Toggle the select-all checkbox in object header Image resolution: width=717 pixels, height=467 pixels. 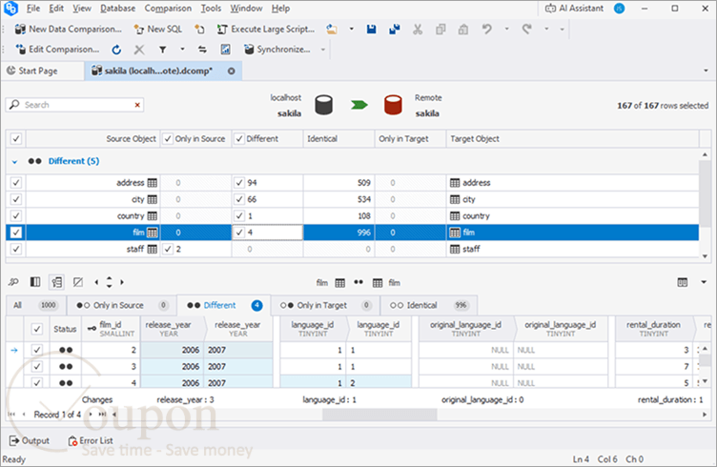point(16,138)
